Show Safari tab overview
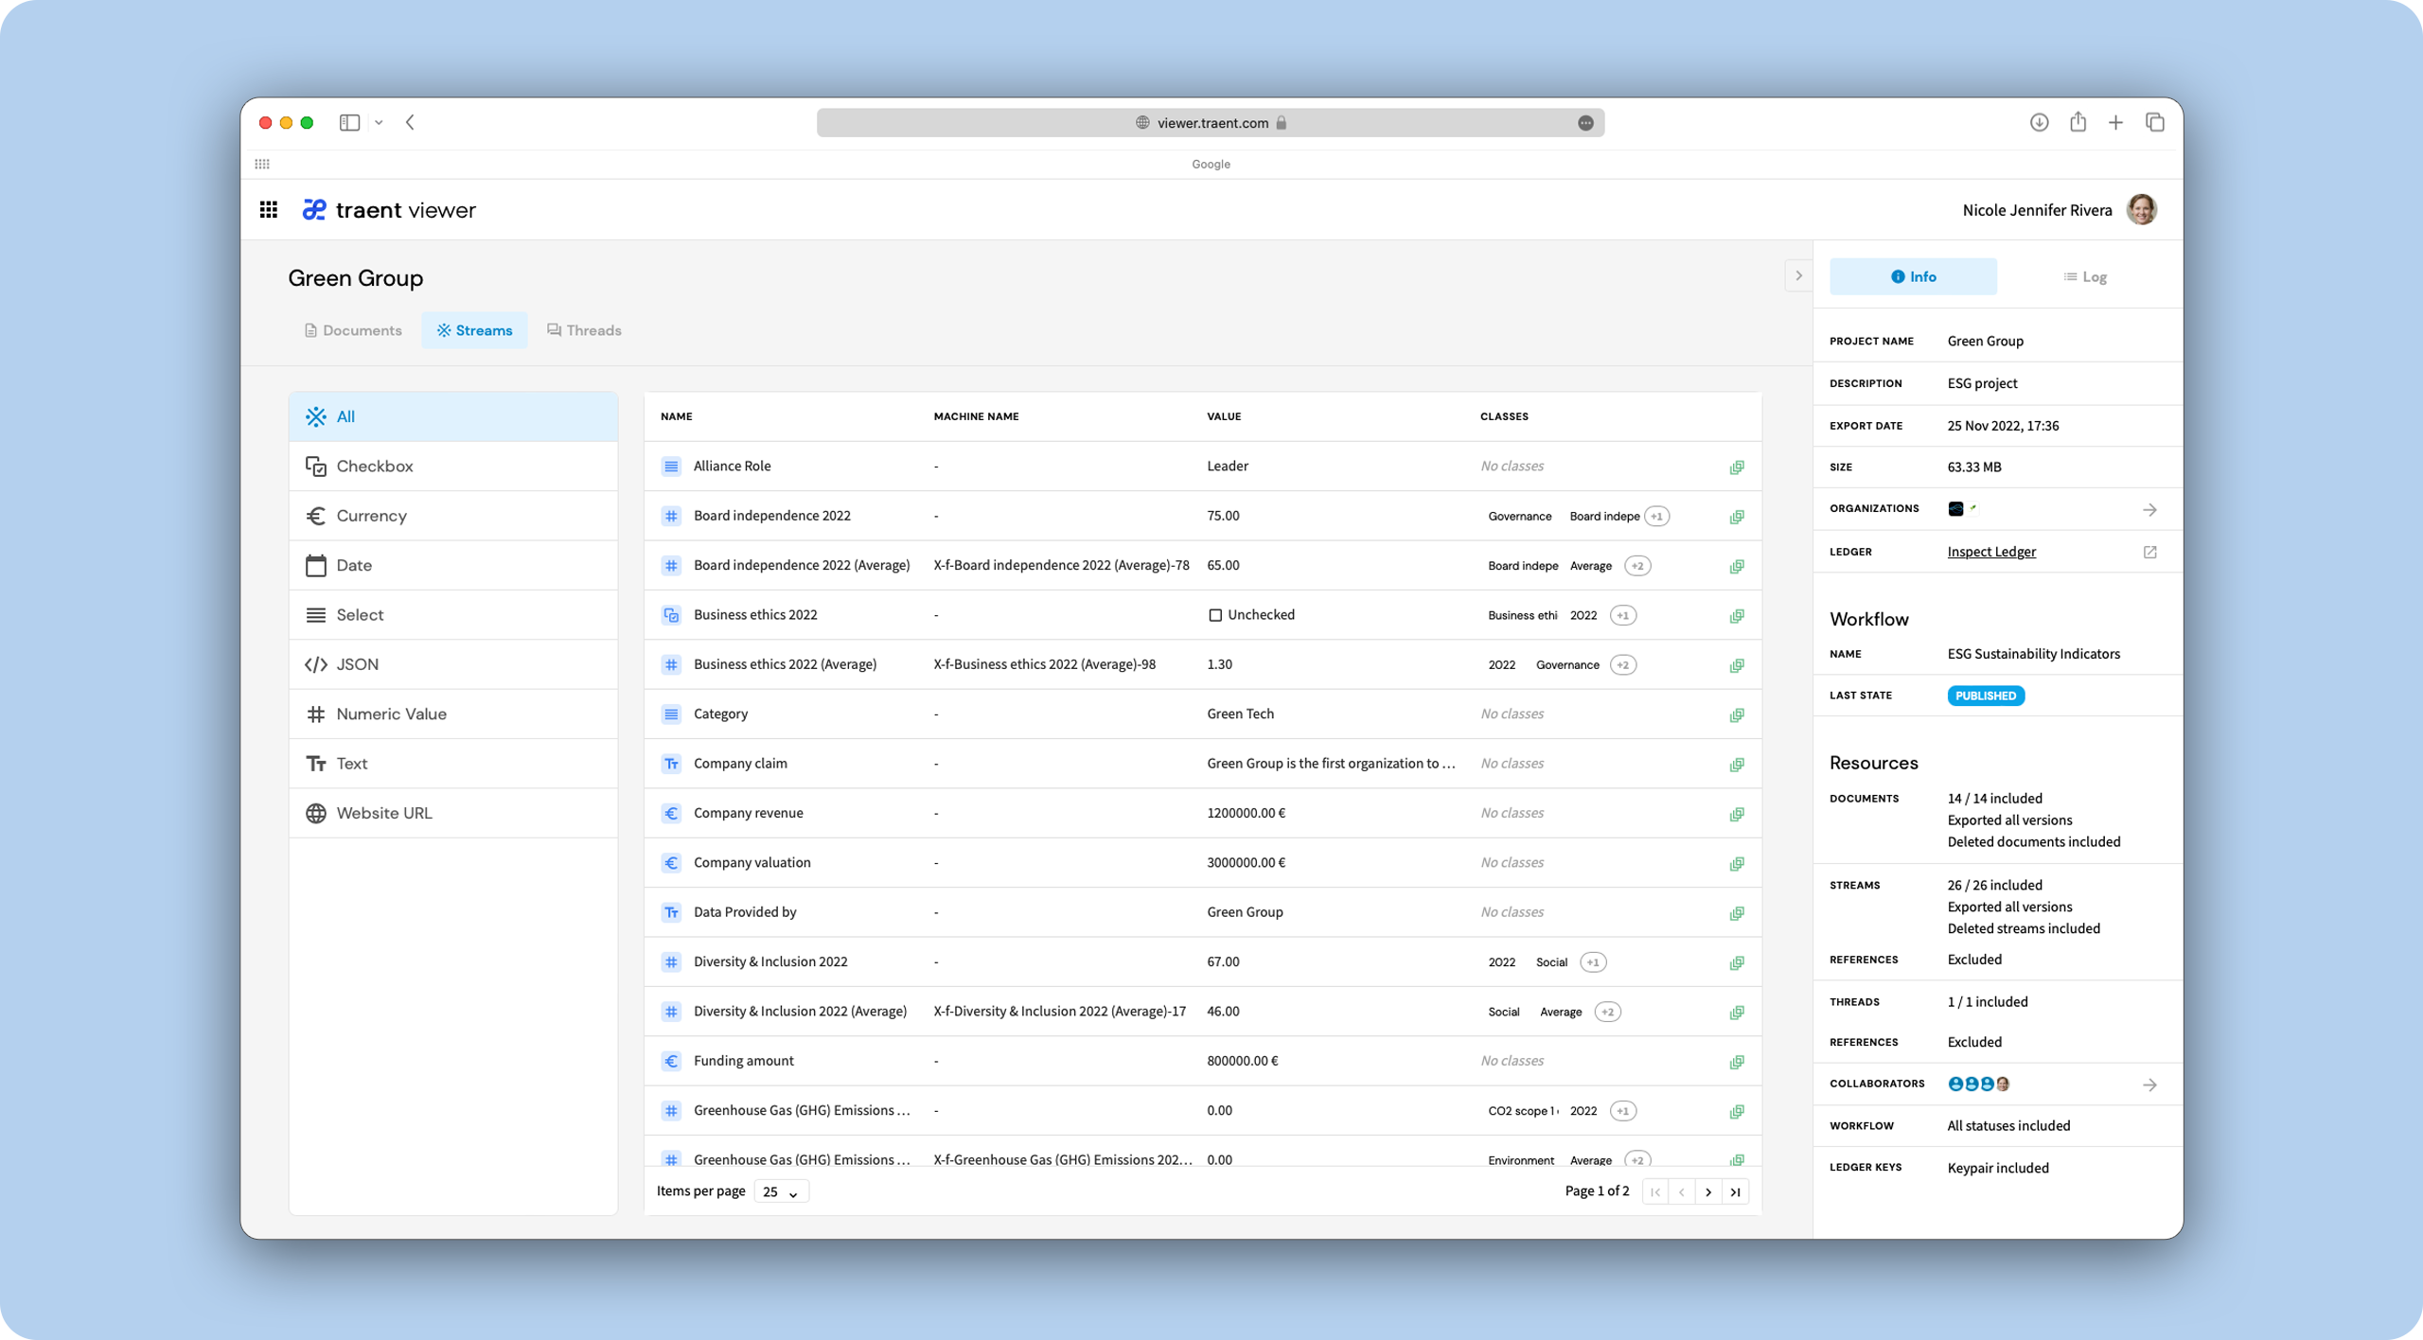2423x1340 pixels. click(2155, 122)
